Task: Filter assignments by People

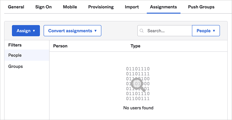Action: (x=15, y=55)
